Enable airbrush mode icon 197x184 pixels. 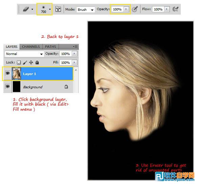click(x=175, y=9)
